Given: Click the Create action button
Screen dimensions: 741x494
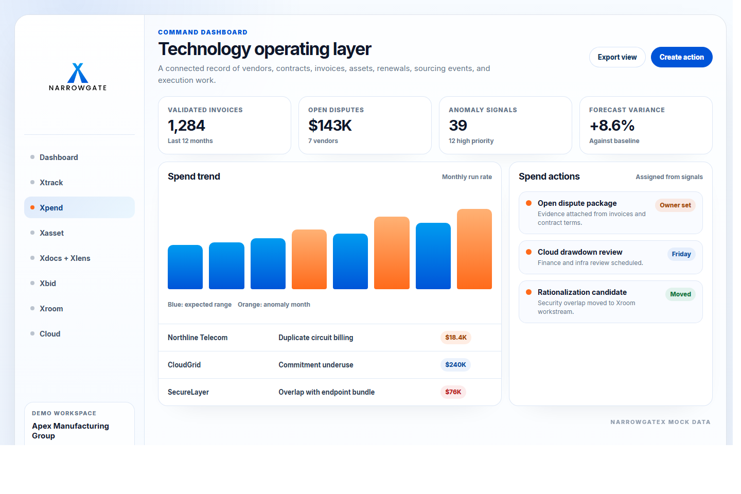Looking at the screenshot, I should click(681, 57).
